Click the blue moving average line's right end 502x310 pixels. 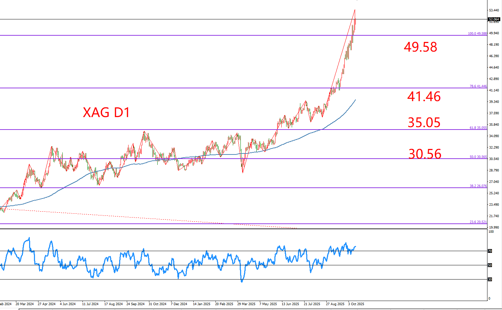point(355,100)
